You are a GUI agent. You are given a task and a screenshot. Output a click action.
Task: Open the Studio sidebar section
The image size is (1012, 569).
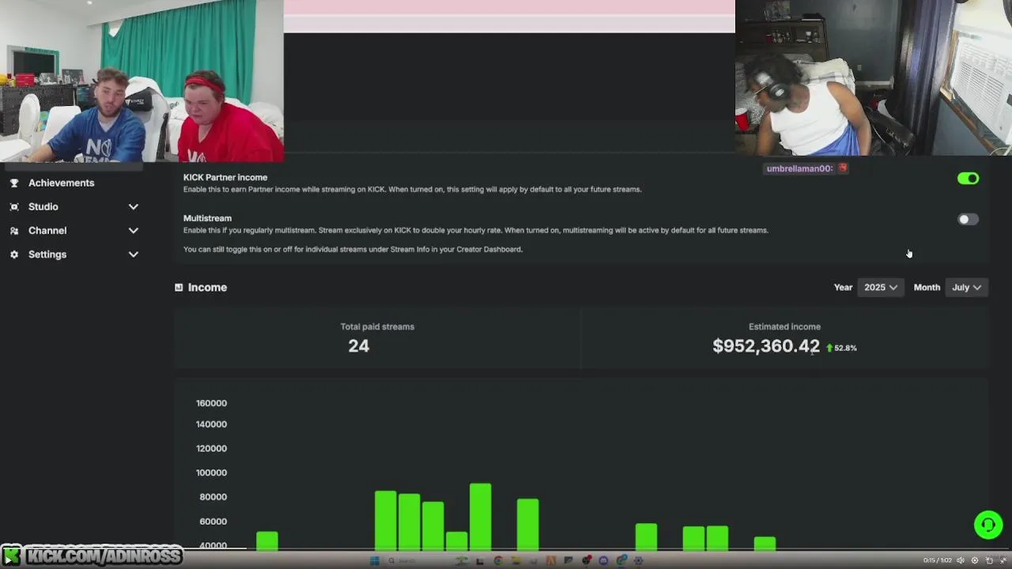(x=43, y=206)
